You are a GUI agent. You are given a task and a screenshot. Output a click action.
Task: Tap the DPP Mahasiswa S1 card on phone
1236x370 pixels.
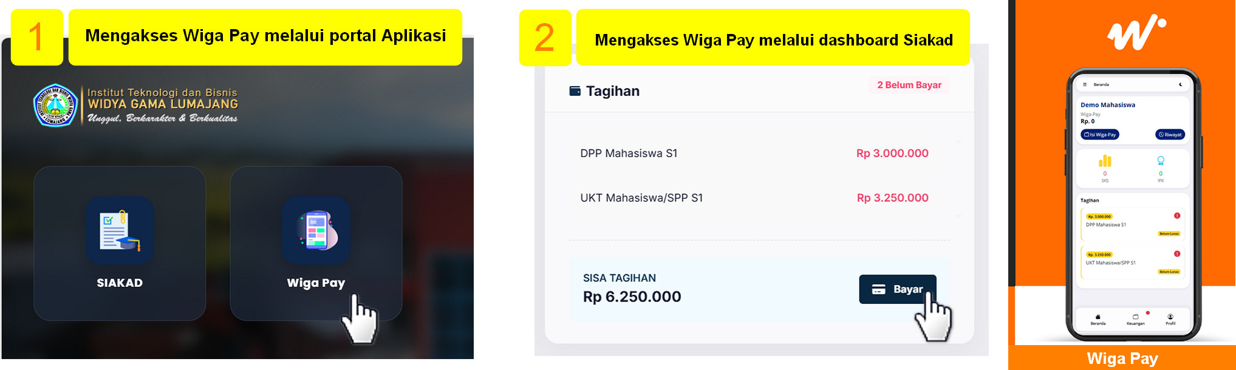click(1131, 225)
